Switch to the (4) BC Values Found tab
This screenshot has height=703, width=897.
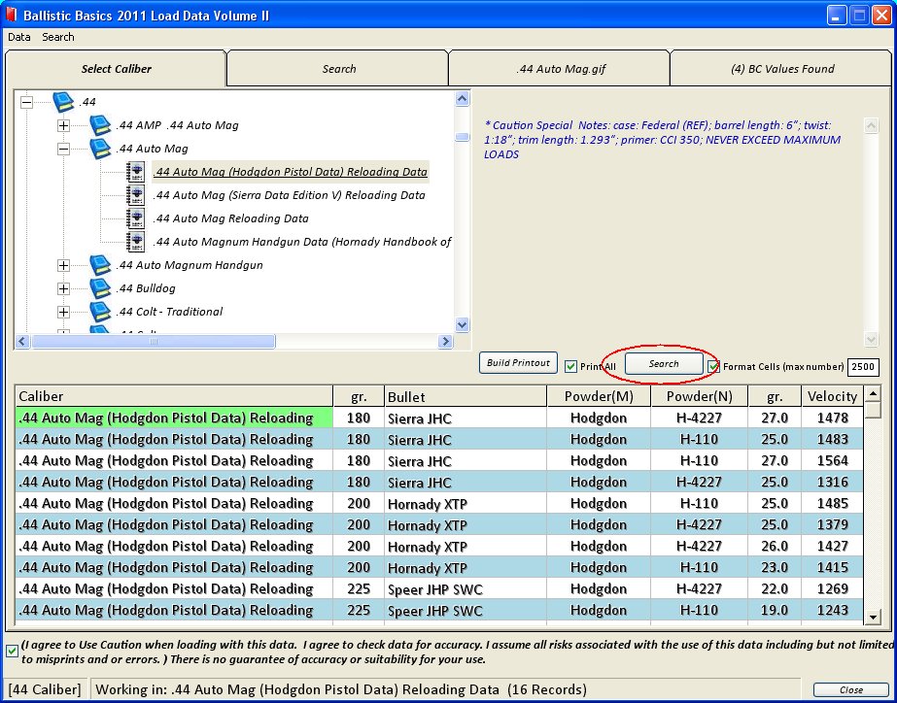[781, 69]
